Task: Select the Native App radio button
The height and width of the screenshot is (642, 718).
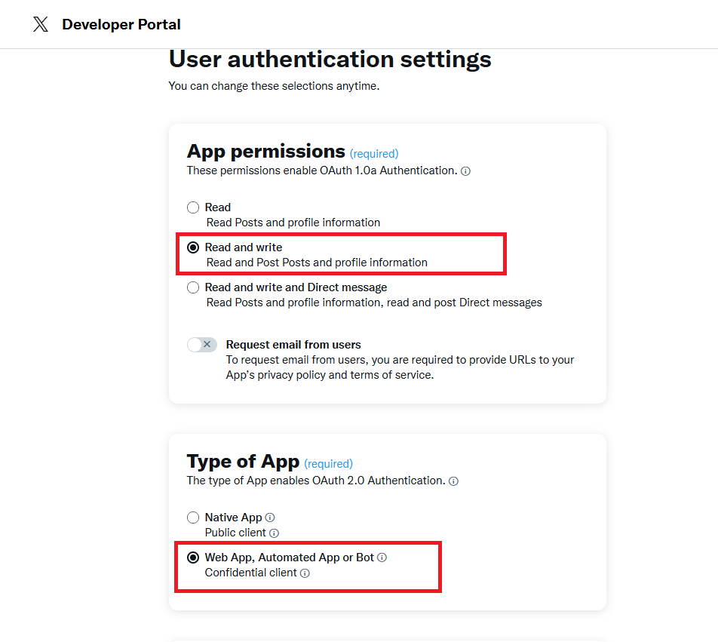Action: (x=193, y=518)
